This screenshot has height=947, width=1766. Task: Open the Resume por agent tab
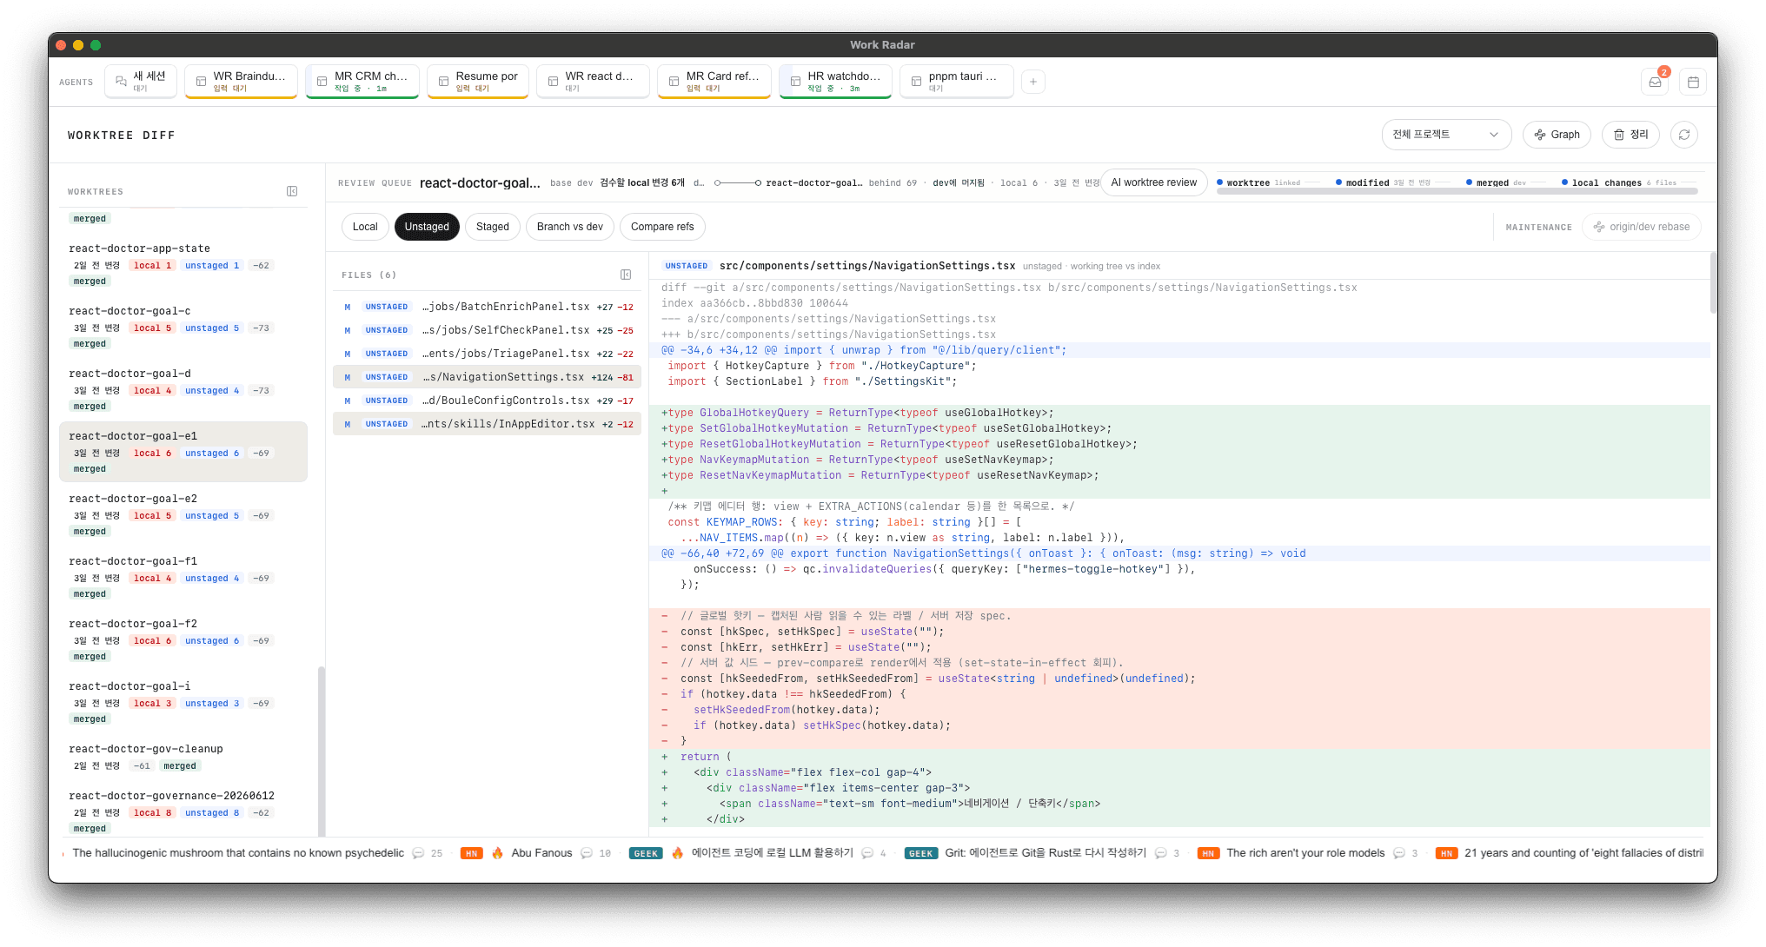(x=478, y=82)
